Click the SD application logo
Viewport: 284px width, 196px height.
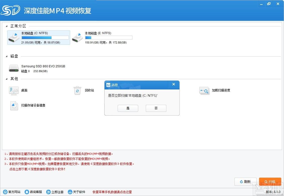pos(10,11)
